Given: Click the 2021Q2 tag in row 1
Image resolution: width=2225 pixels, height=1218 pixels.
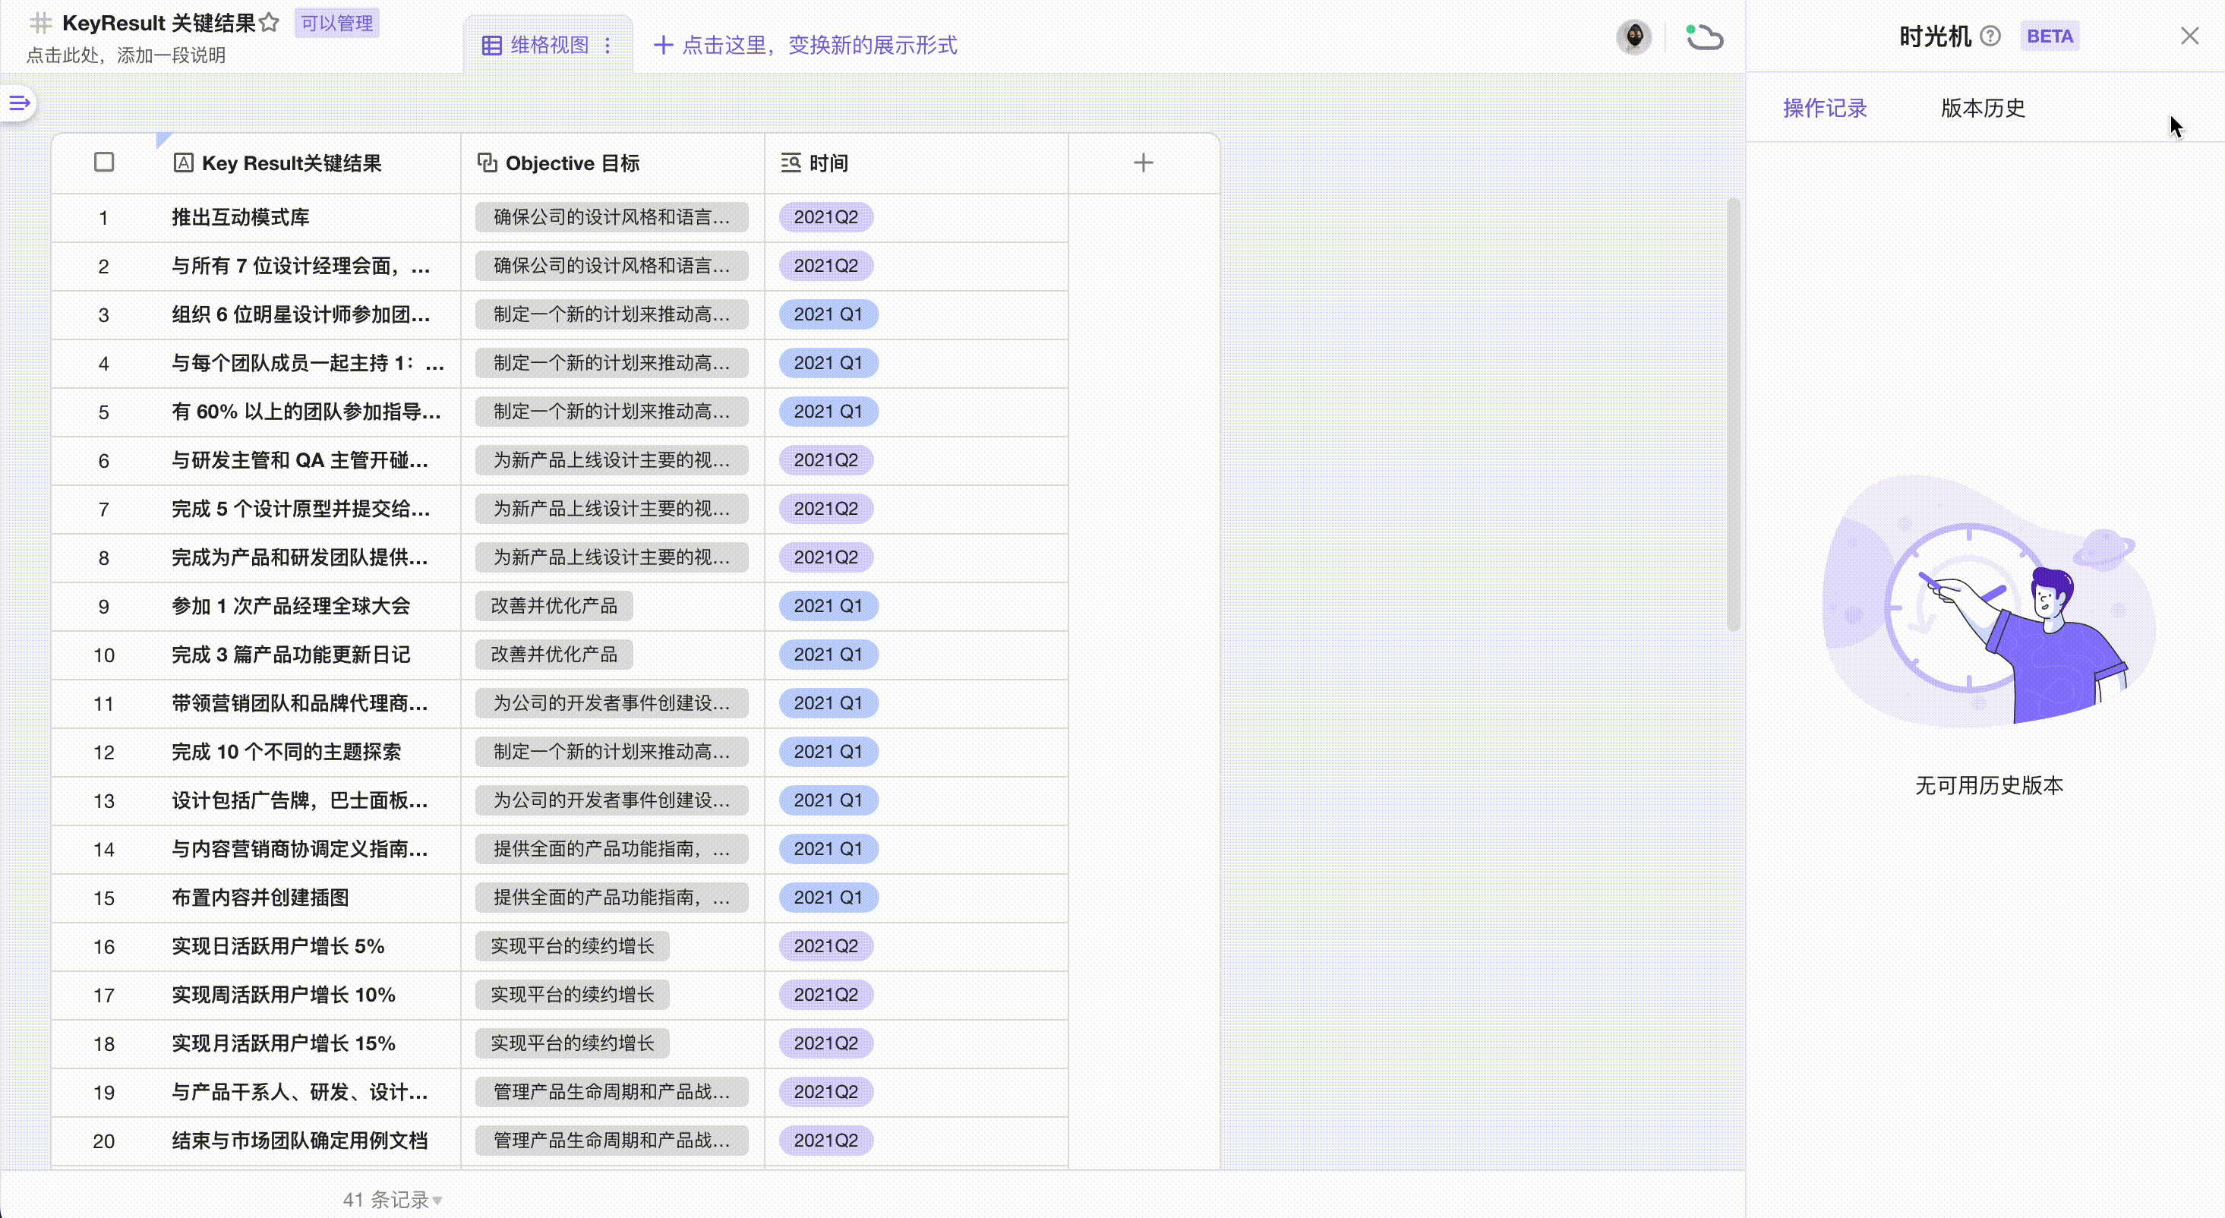Looking at the screenshot, I should (825, 217).
